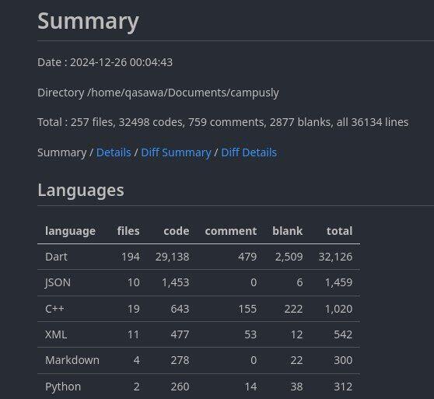The width and height of the screenshot is (434, 399).
Task: Select the JSON row label
Action: click(x=58, y=282)
